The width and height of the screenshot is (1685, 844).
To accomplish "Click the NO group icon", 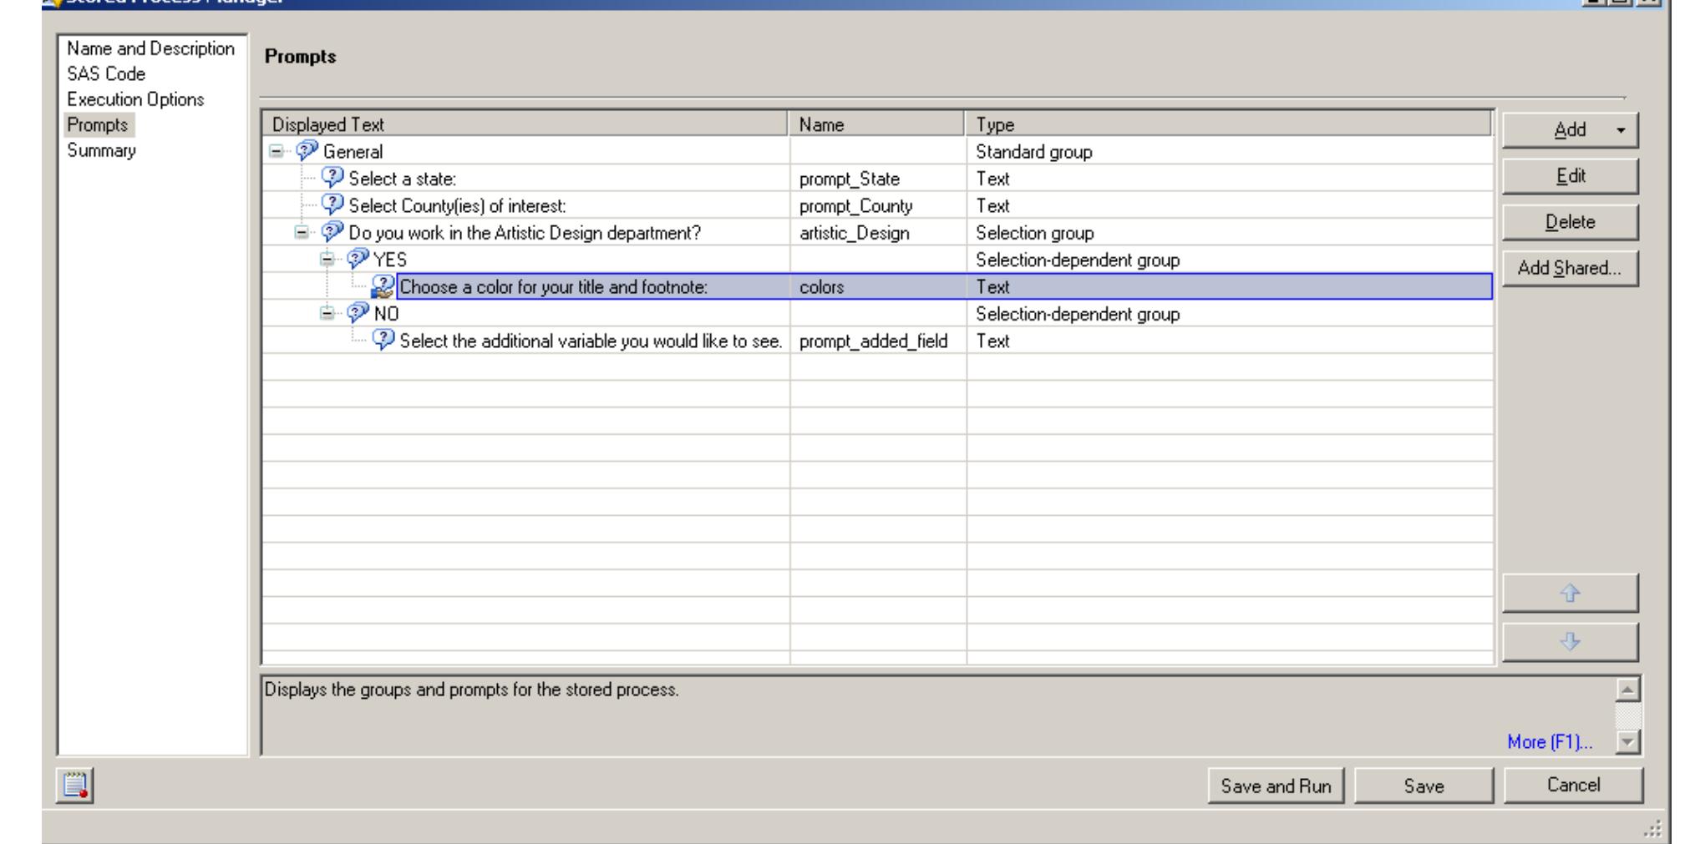I will coord(358,313).
